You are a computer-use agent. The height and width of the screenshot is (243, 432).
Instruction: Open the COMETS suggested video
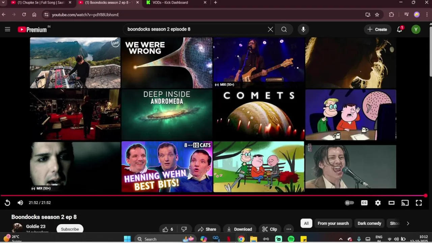(259, 115)
